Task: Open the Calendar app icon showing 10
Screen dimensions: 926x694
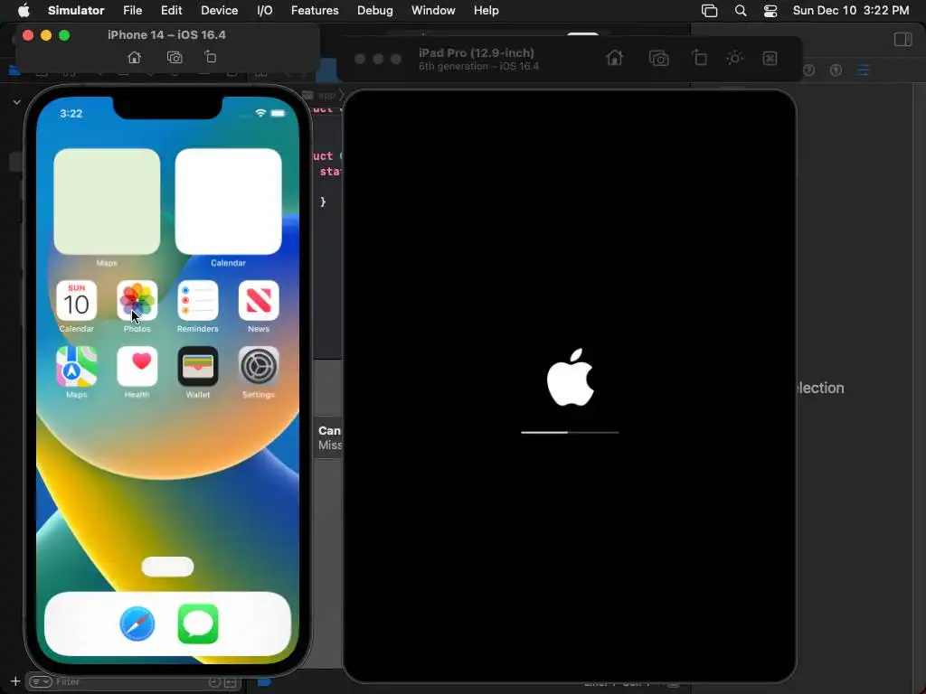Action: click(76, 300)
